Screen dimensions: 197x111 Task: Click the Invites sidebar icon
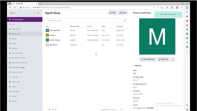click(10, 43)
